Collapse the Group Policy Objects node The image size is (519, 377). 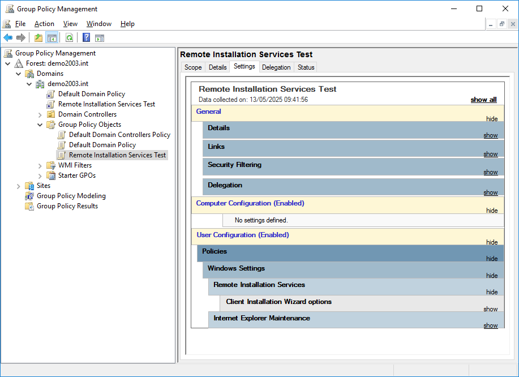tap(40, 125)
